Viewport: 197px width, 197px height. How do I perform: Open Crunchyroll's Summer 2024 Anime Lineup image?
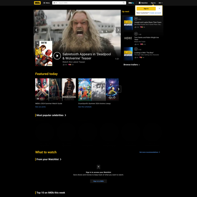(98, 90)
